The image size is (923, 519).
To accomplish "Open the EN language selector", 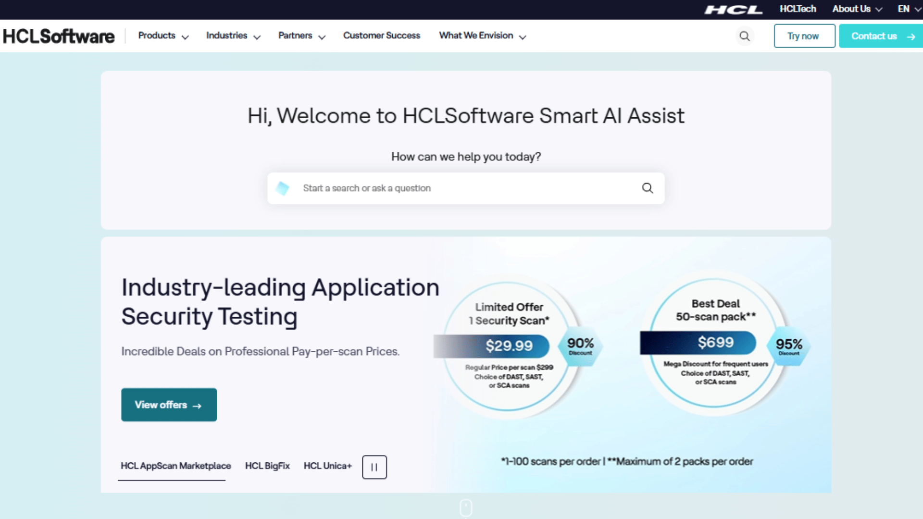I will (909, 9).
